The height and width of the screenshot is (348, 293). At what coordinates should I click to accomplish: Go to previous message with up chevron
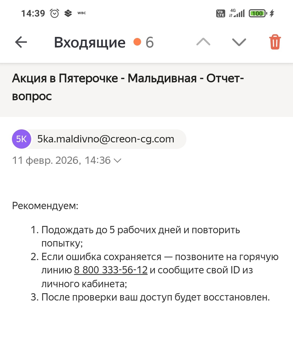click(203, 42)
